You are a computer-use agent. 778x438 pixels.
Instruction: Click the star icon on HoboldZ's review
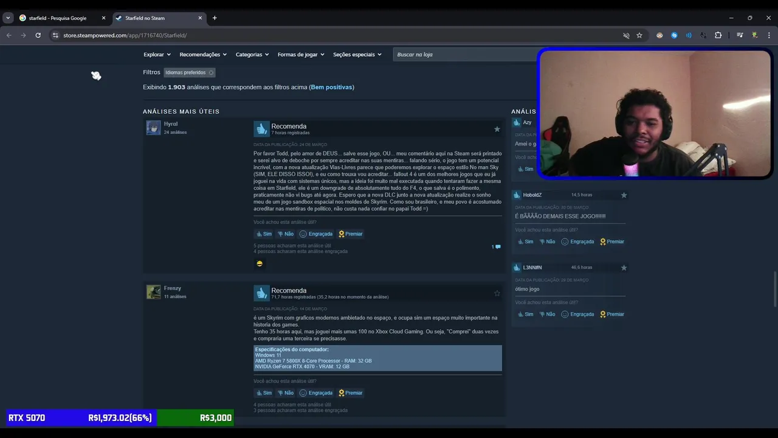tap(624, 195)
